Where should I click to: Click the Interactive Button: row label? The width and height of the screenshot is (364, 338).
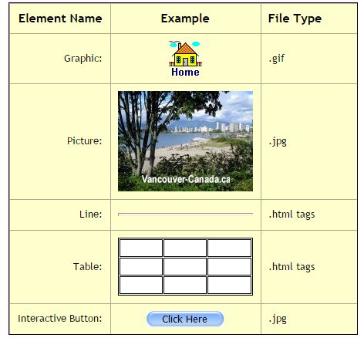pyautogui.click(x=60, y=319)
